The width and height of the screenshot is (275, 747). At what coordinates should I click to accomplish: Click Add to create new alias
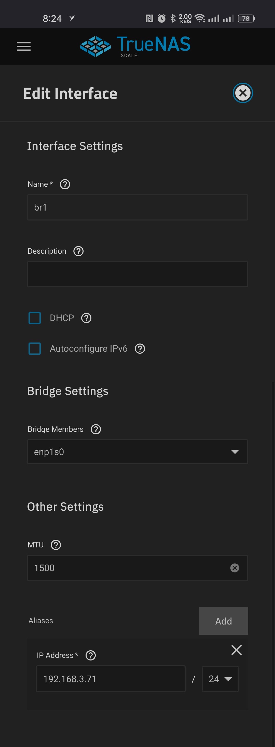224,621
